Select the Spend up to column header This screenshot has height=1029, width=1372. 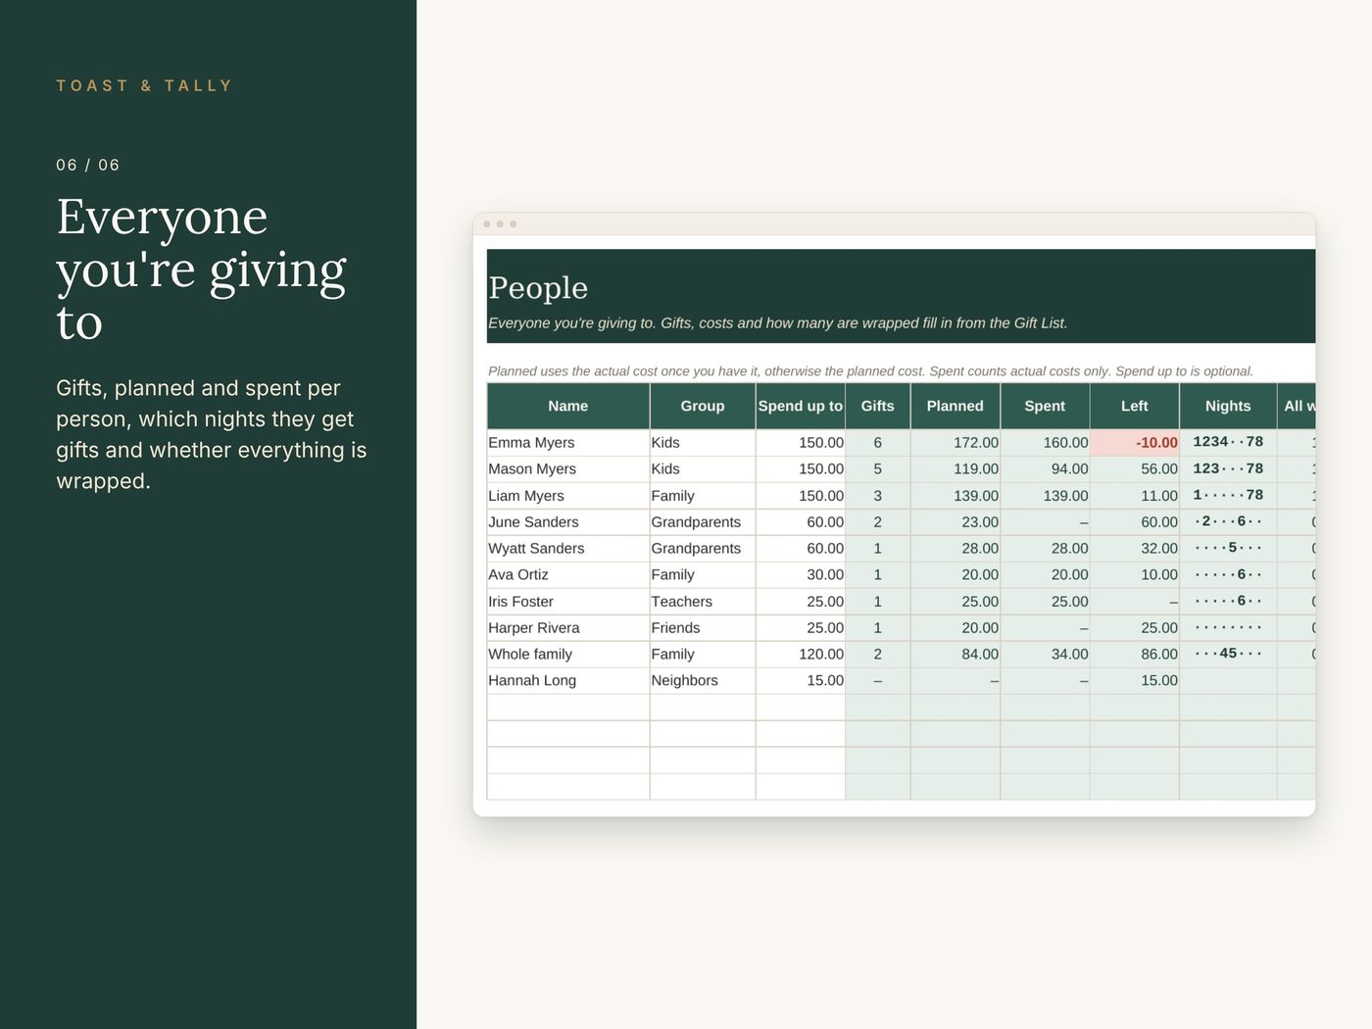click(801, 406)
